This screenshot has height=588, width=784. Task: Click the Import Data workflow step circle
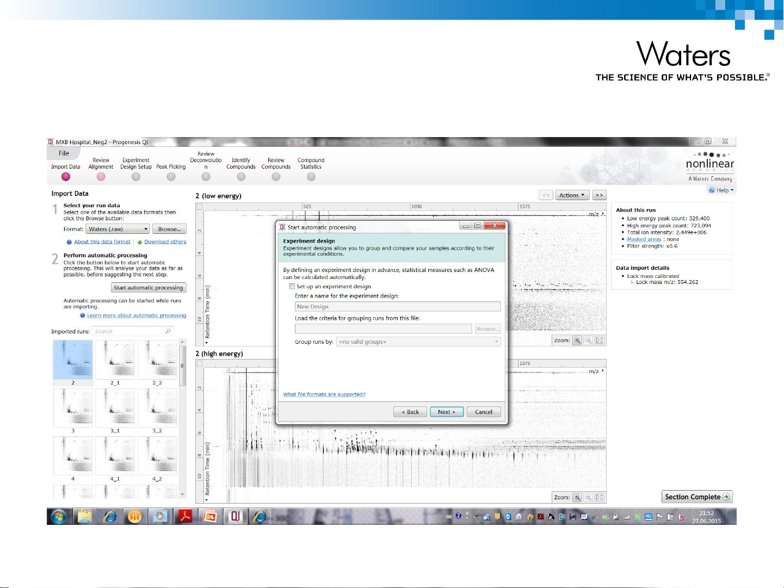[x=66, y=177]
